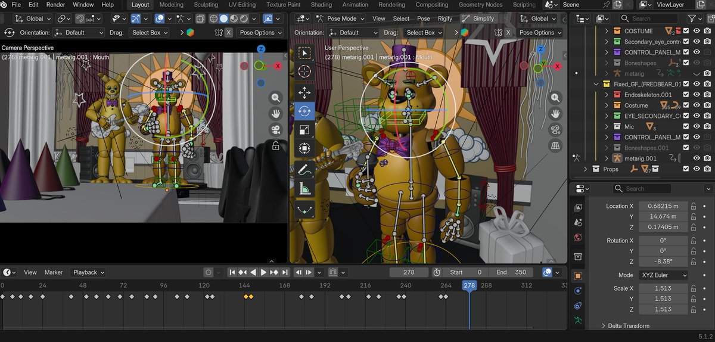Select the Transform tool in the right viewport toolbar
Image resolution: width=715 pixels, height=342 pixels.
pos(304,148)
